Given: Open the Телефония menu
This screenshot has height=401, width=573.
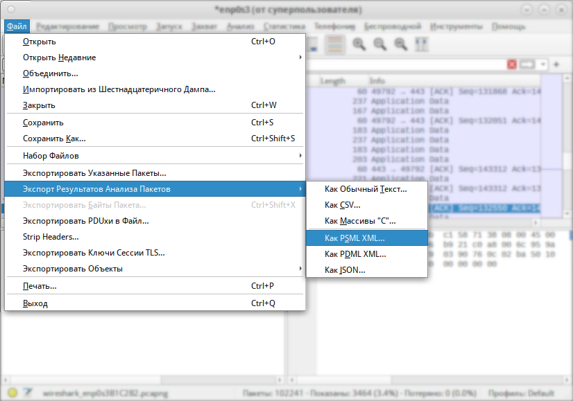Looking at the screenshot, I should [334, 26].
